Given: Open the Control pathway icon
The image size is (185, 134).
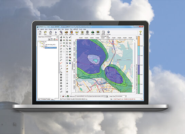Looking at the screenshot, I should [61, 32].
